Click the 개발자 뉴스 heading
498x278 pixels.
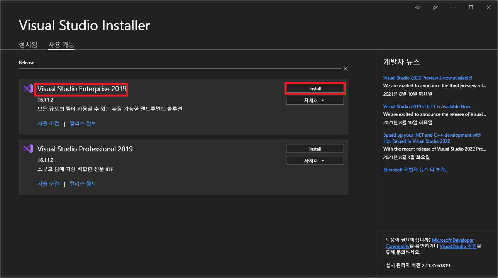401,62
